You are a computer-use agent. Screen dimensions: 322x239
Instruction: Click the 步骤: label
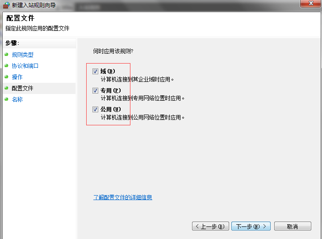pos(12,43)
